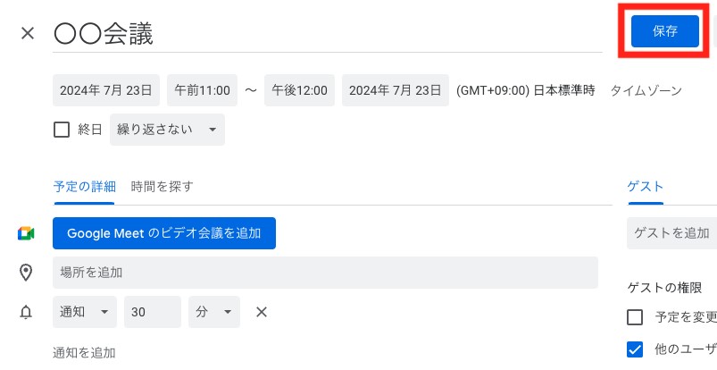Click the 場所を追加 location field
The height and width of the screenshot is (370, 717).
point(325,273)
